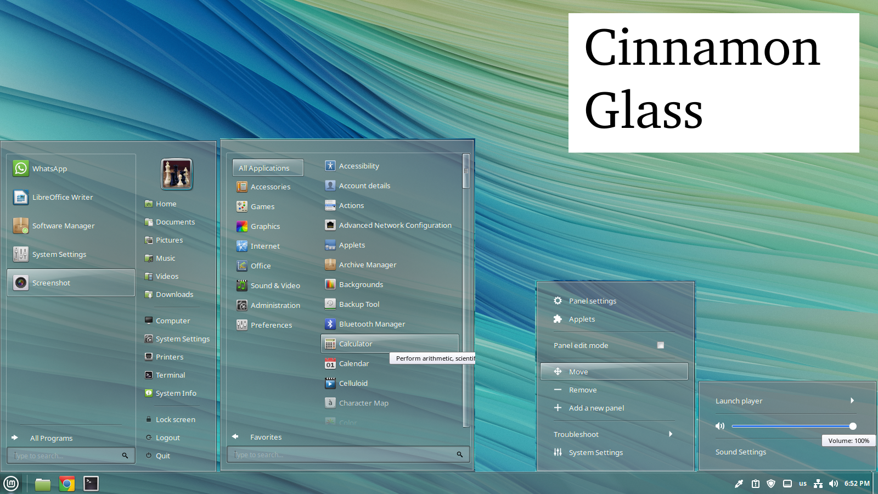The width and height of the screenshot is (878, 494).
Task: Click Lock screen in the menu
Action: 175,419
